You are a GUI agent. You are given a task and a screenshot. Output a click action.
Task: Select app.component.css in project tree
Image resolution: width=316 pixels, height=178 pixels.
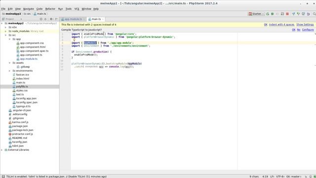(32, 43)
